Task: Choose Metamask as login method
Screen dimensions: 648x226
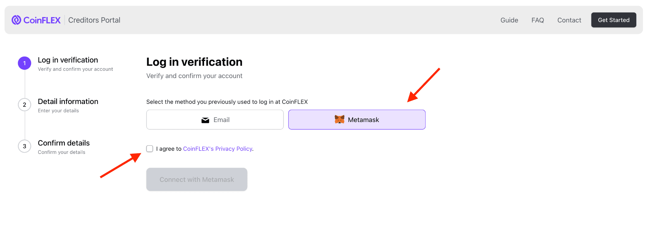Action: coord(357,119)
